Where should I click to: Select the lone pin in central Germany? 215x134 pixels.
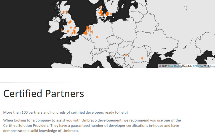(x=97, y=37)
